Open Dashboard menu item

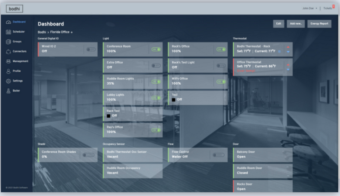click(19, 22)
